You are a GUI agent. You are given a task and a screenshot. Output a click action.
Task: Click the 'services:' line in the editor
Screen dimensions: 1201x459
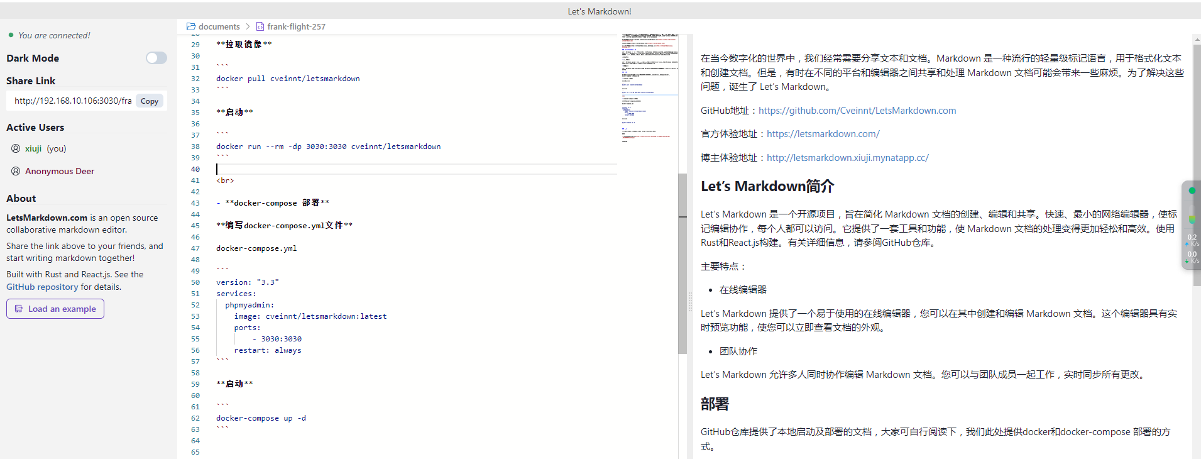(x=236, y=294)
